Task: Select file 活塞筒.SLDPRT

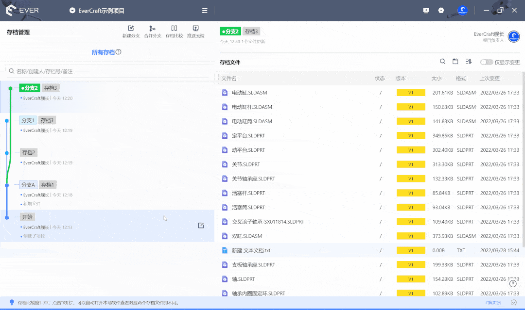Action: point(370,208)
